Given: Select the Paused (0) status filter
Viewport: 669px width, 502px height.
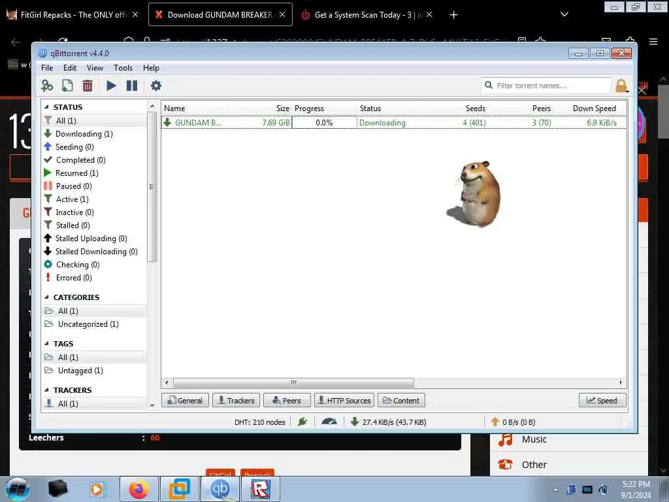Looking at the screenshot, I should pyautogui.click(x=94, y=186).
